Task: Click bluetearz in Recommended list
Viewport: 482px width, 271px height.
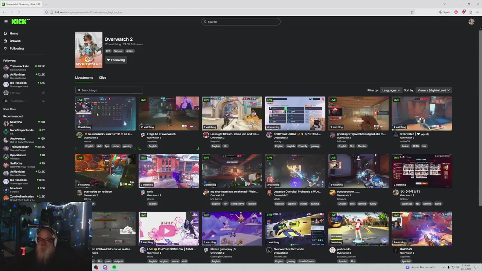Action: tap(24, 190)
